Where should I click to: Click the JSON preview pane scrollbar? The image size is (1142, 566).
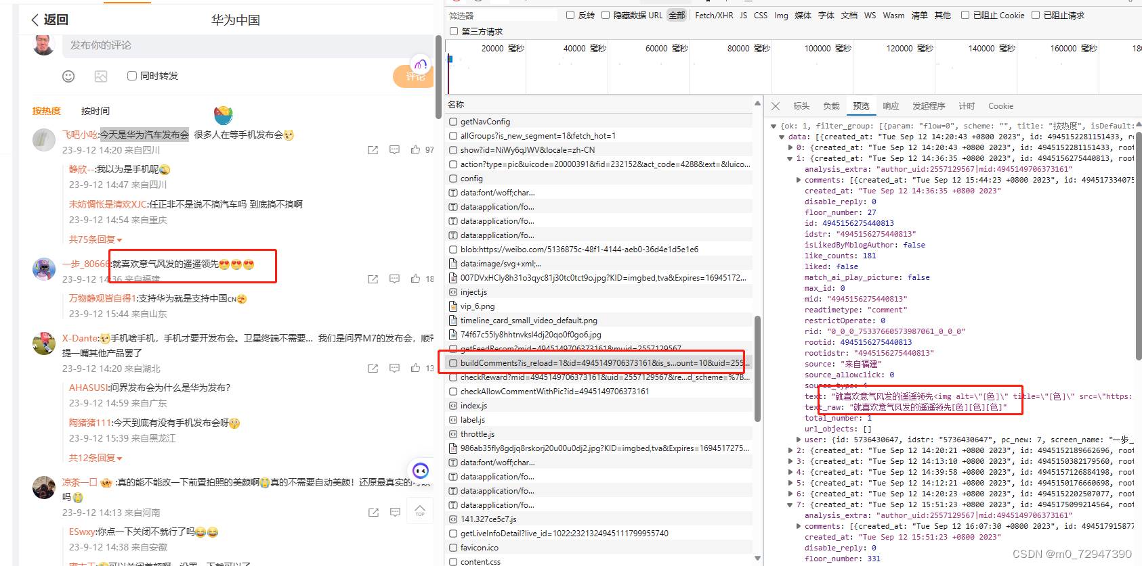click(1138, 245)
